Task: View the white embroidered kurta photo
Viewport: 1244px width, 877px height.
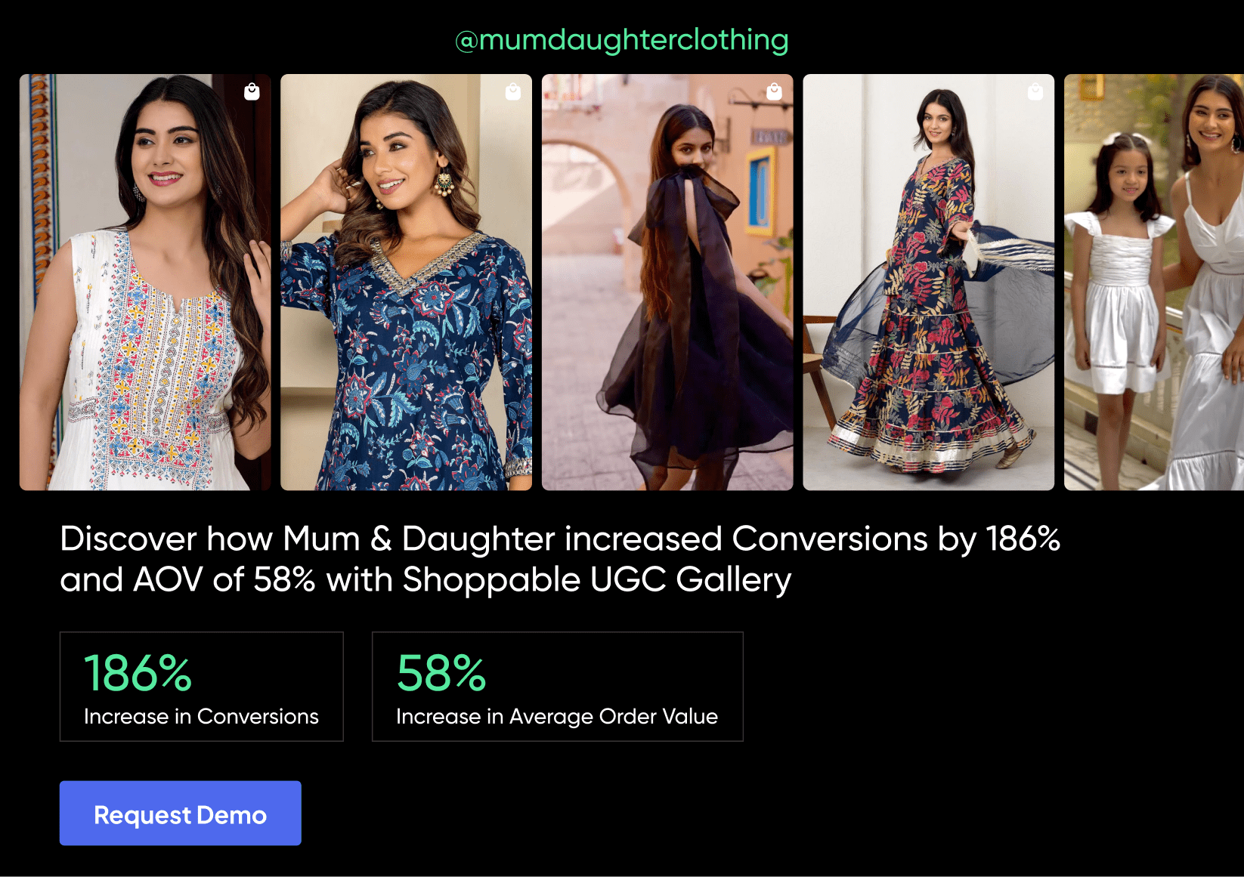Action: coord(145,302)
